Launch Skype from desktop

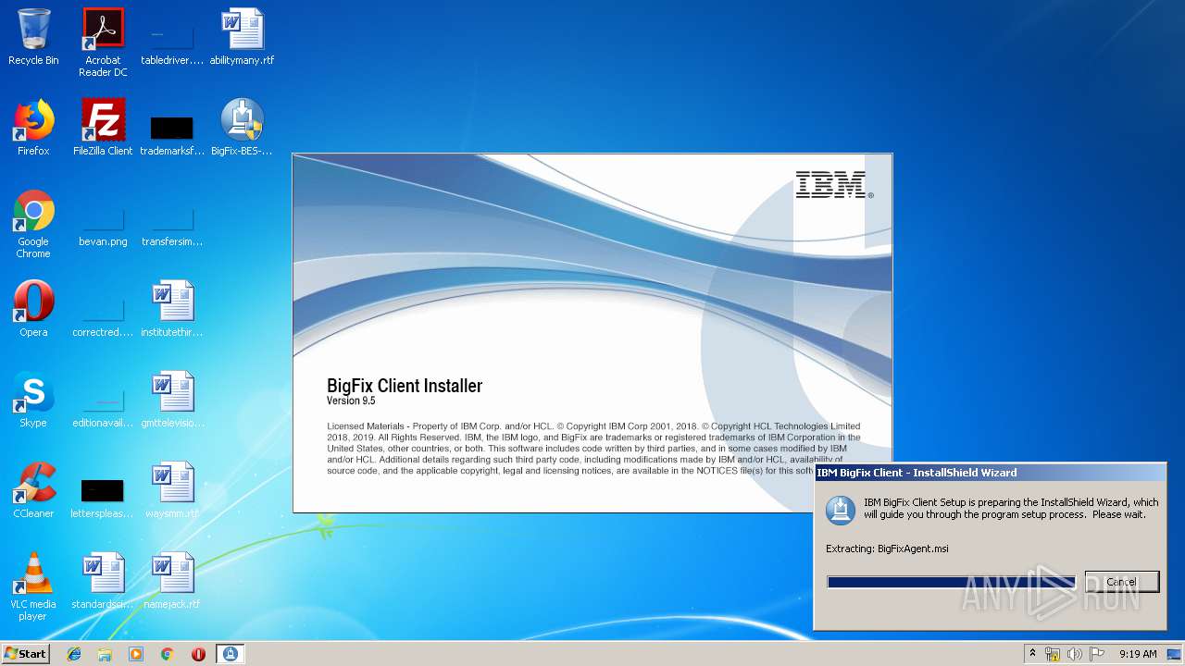coord(33,400)
